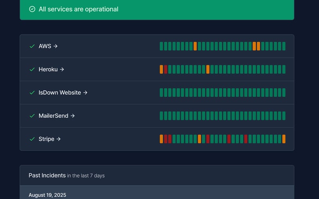The height and width of the screenshot is (199, 319).
Task: Click the green checkmark beside AWS
Action: (x=32, y=46)
